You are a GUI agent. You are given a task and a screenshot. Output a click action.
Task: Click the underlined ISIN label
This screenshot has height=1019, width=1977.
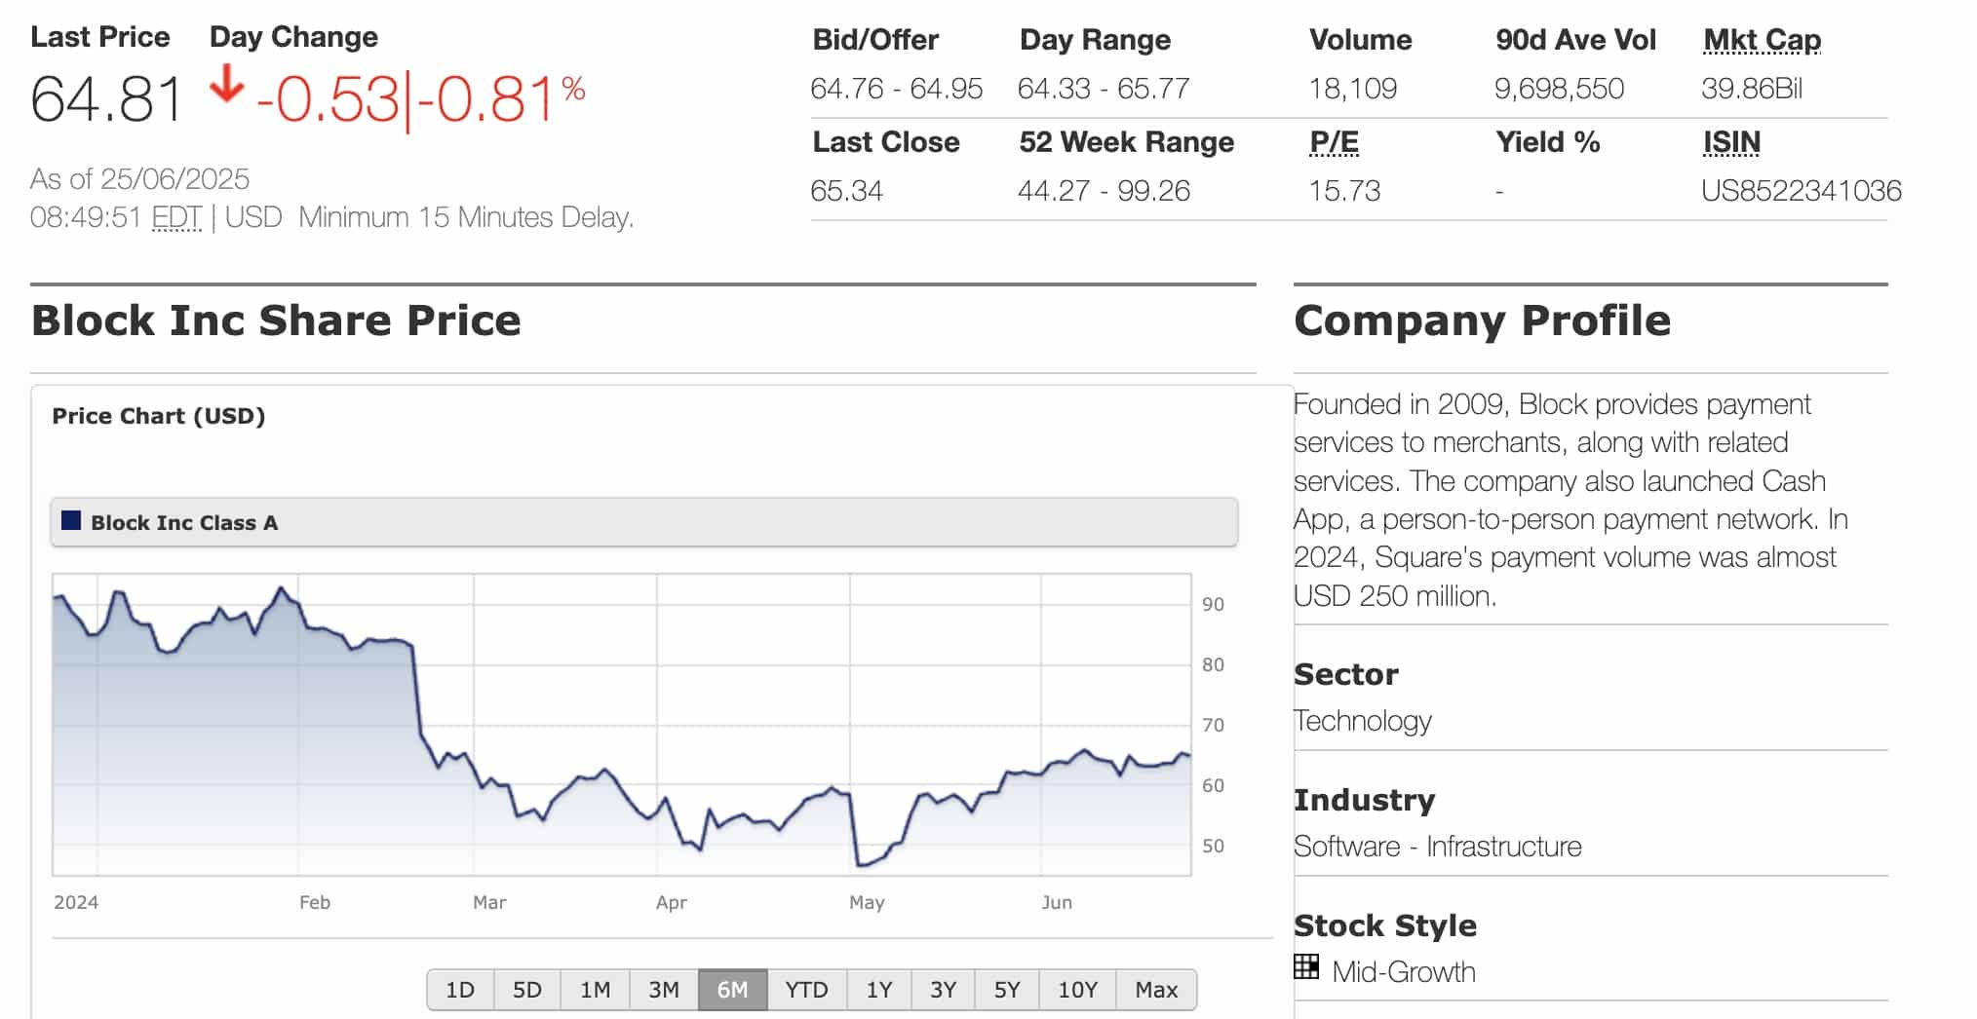tap(1730, 141)
